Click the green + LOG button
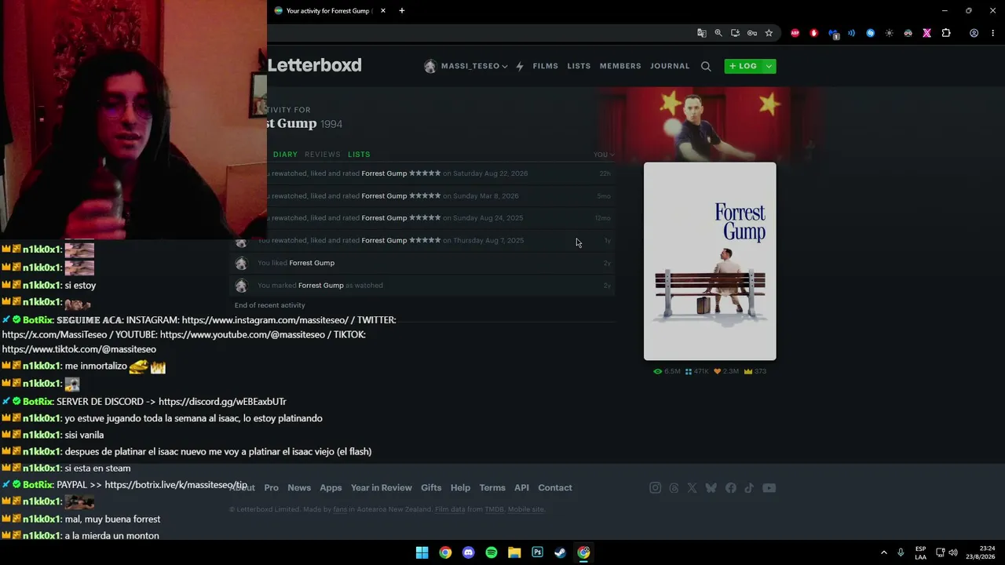 [x=743, y=67]
